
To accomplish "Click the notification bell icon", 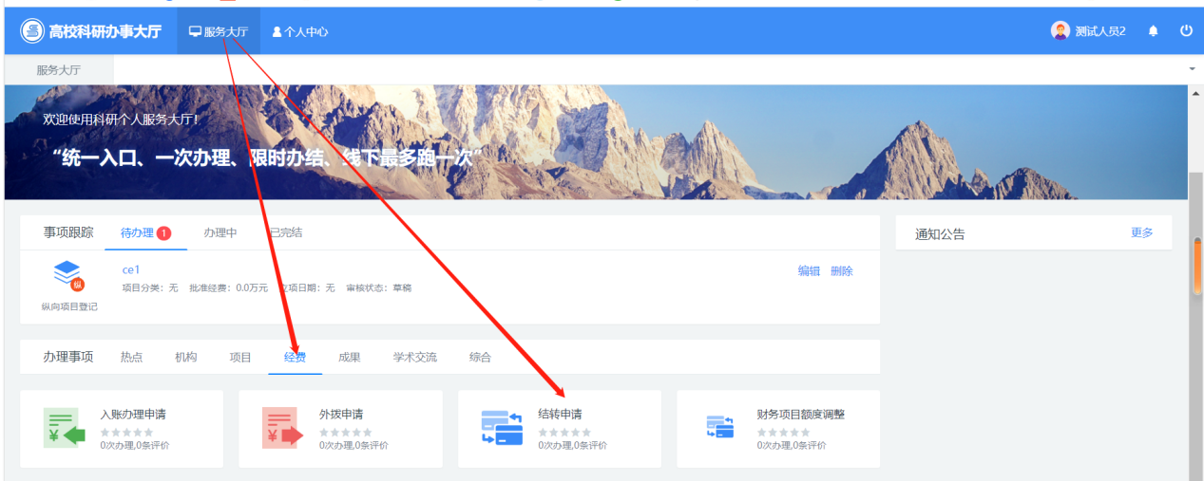I will [x=1154, y=31].
